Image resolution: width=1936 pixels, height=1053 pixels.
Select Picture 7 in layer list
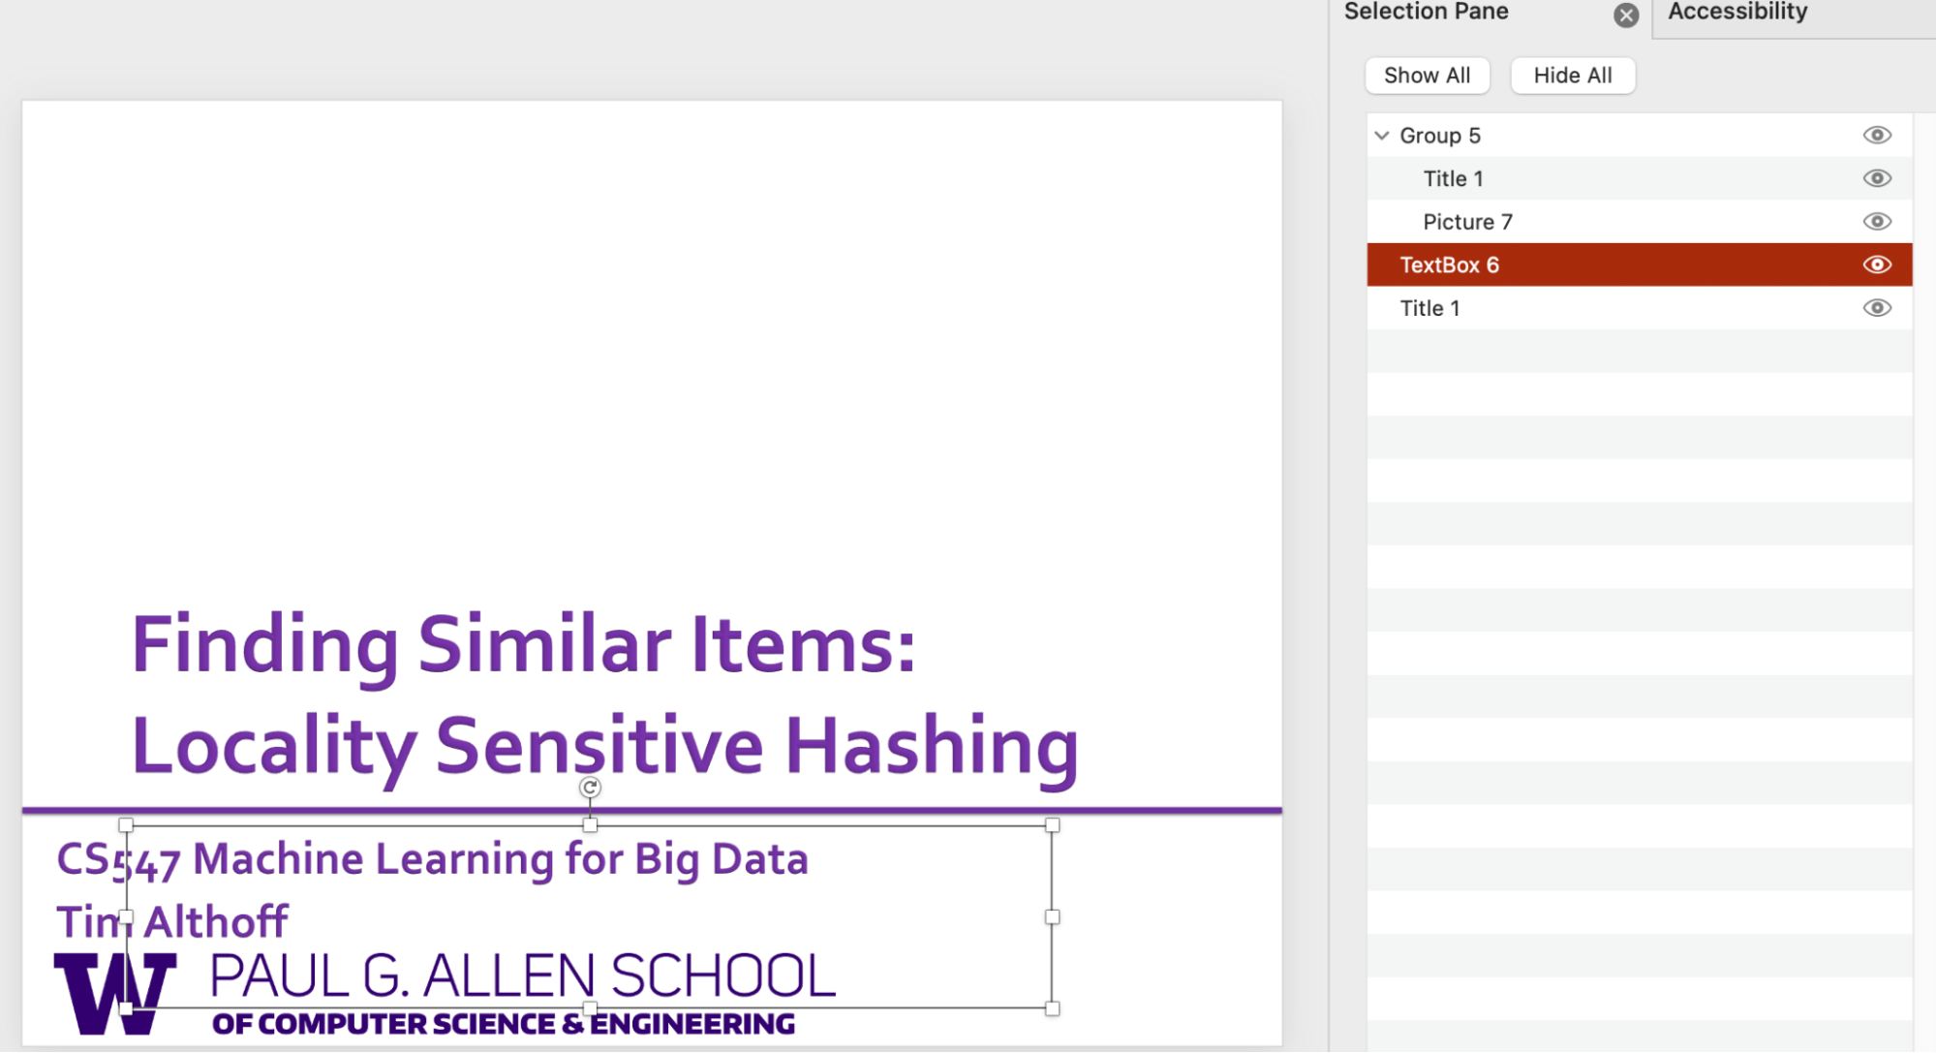point(1468,222)
